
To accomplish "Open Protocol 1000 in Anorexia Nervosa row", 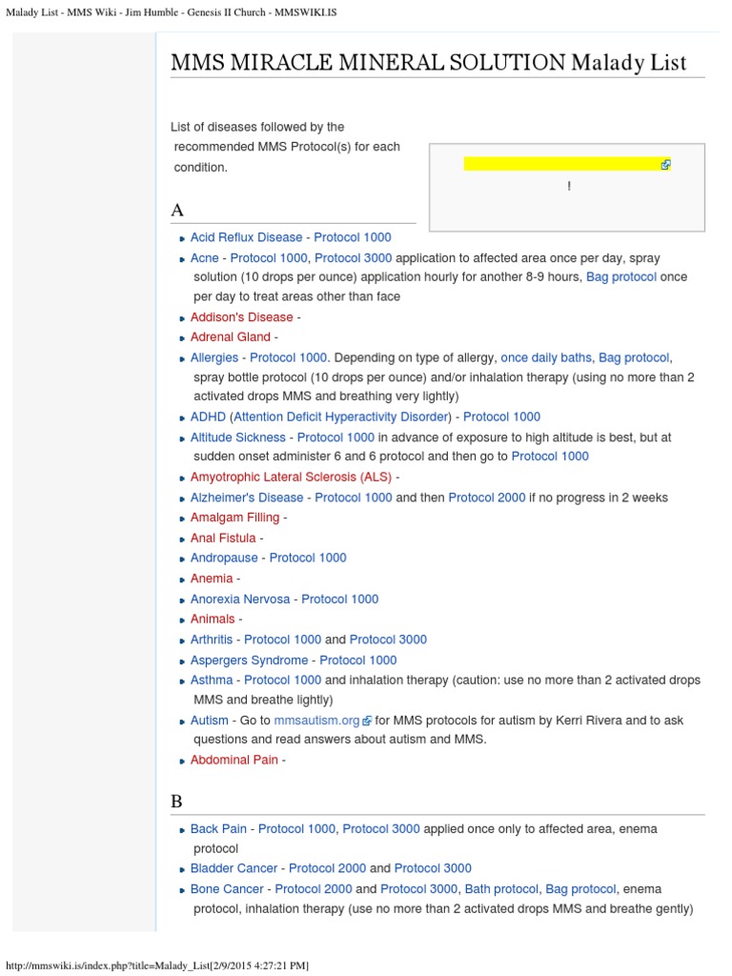I will click(x=340, y=599).
